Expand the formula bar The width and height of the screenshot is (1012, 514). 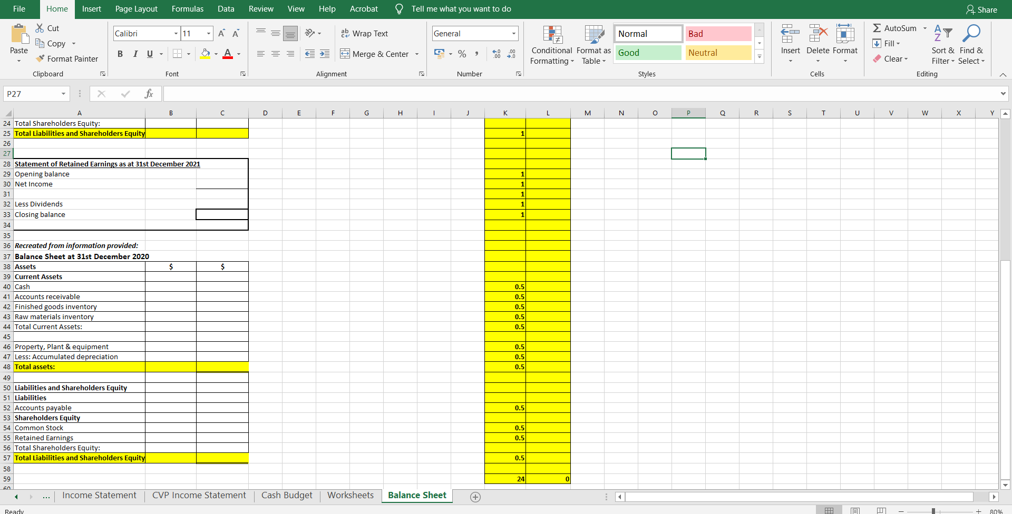click(1003, 94)
